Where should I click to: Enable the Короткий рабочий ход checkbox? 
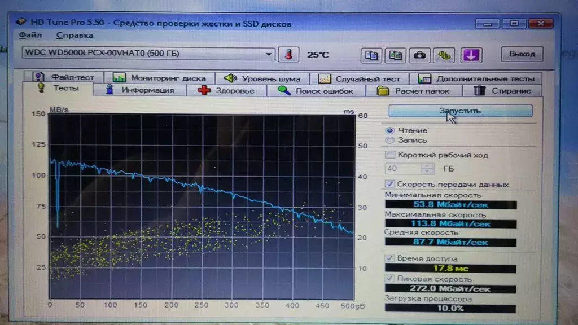pyautogui.click(x=390, y=155)
